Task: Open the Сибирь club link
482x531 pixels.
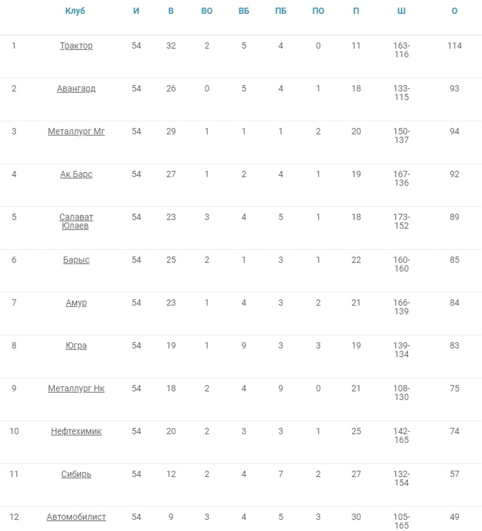Action: pos(76,474)
